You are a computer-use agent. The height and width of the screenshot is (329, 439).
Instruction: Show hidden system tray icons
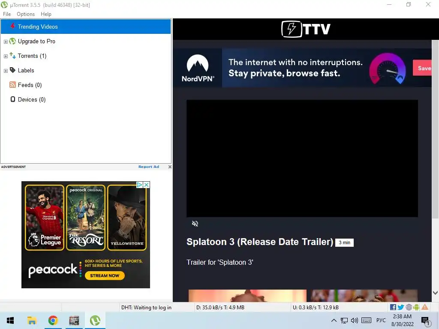(x=334, y=320)
